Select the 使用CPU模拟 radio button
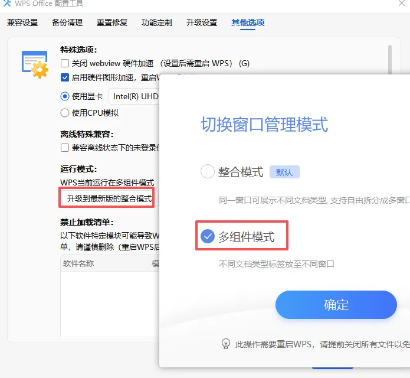This screenshot has width=410, height=378. (x=64, y=113)
